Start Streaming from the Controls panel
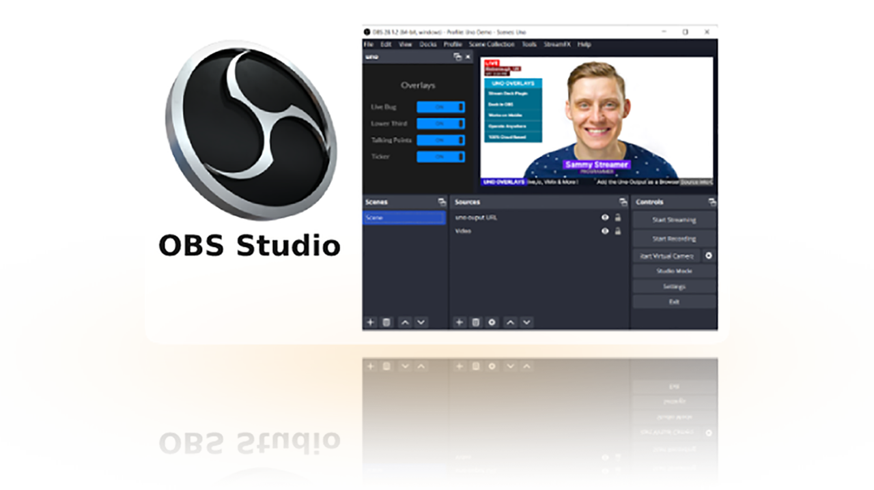The width and height of the screenshot is (874, 490). (x=673, y=220)
